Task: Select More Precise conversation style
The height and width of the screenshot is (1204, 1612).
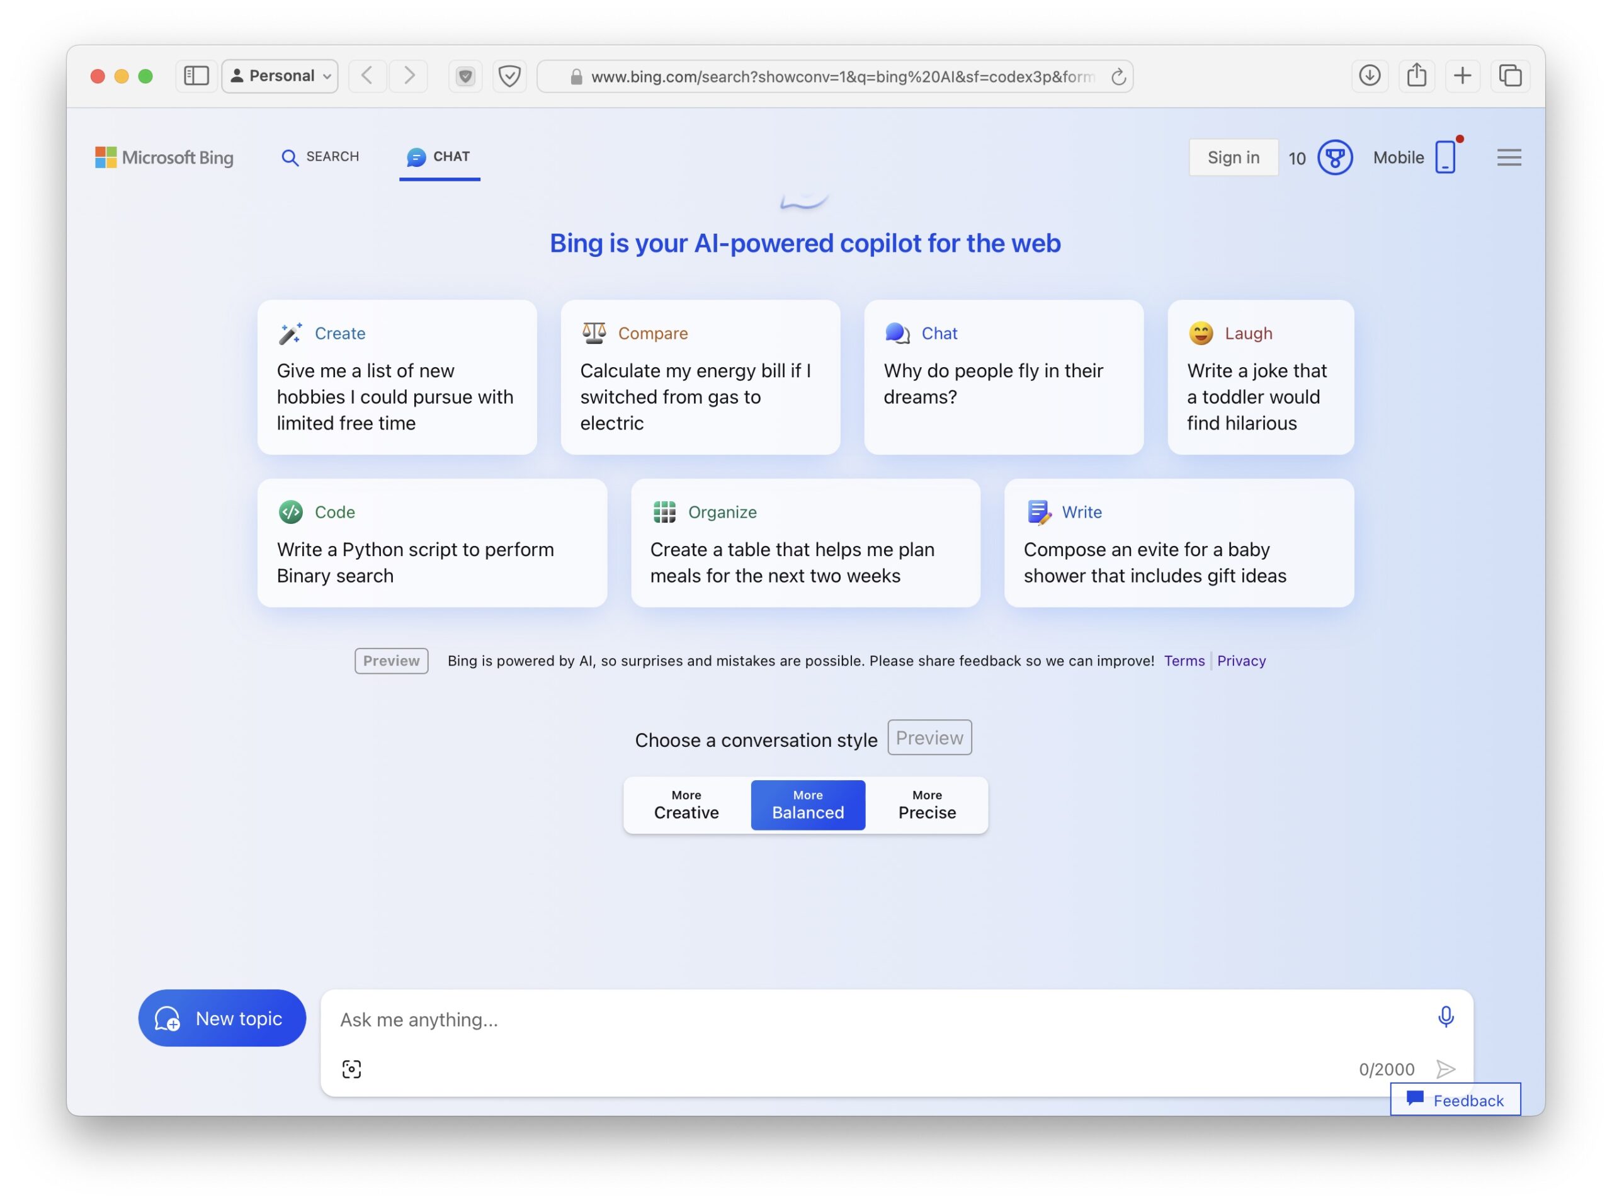Action: pos(927,804)
